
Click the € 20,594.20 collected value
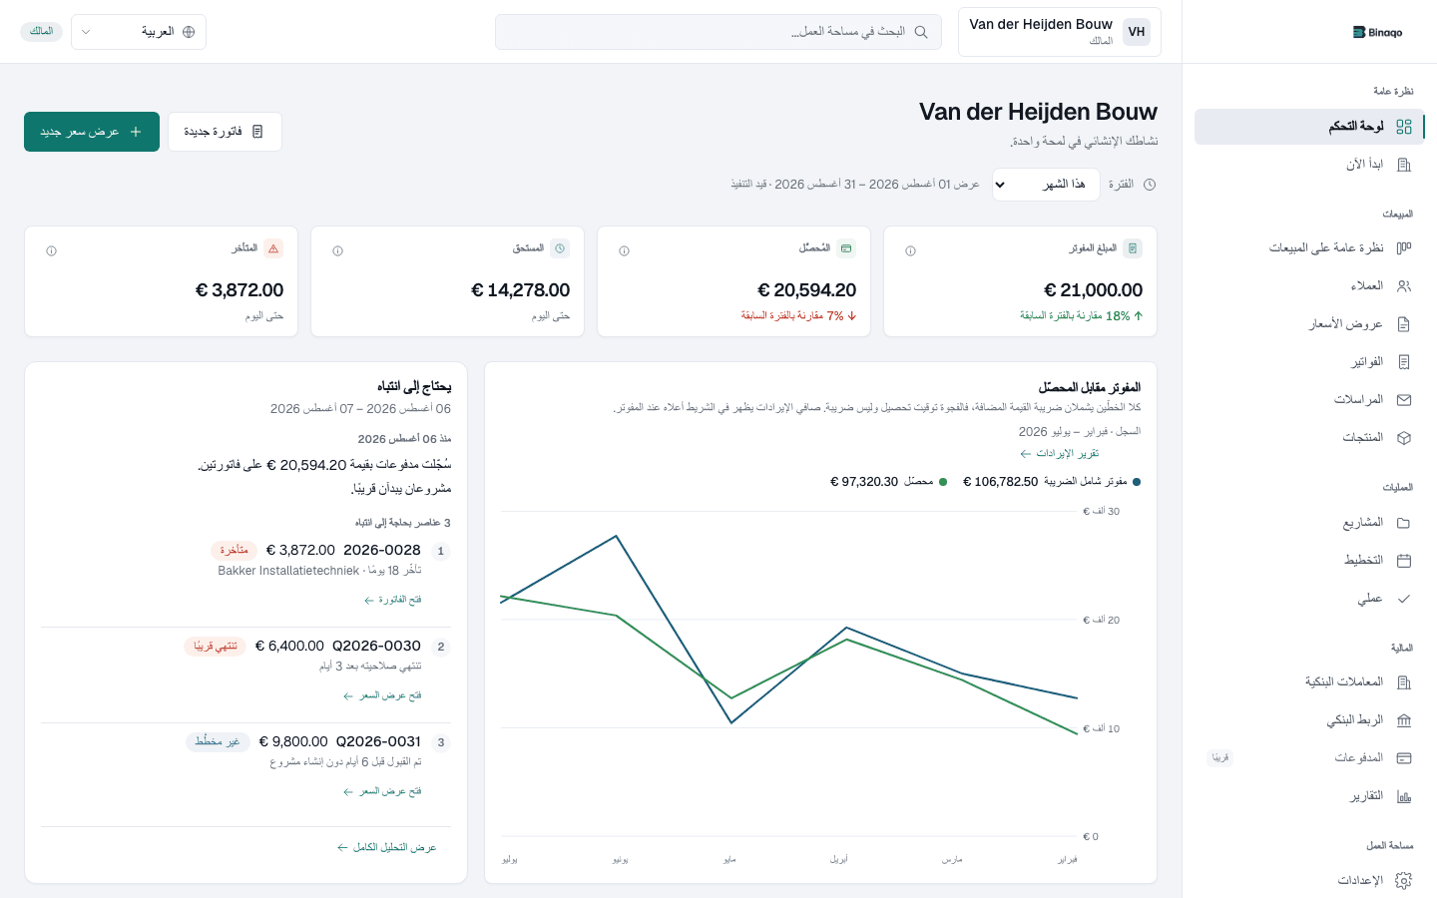pos(806,290)
